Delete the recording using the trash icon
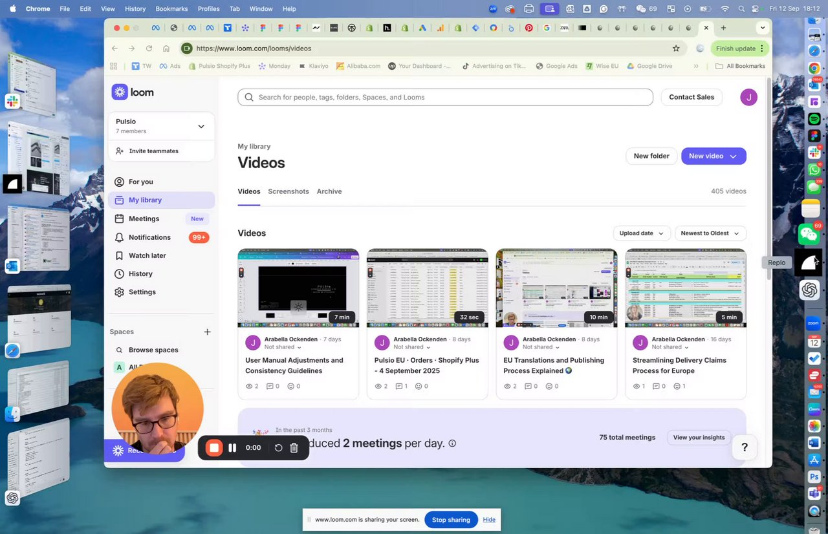This screenshot has height=534, width=828. click(294, 447)
